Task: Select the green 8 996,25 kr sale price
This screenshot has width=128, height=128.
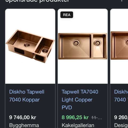Action: point(75,117)
